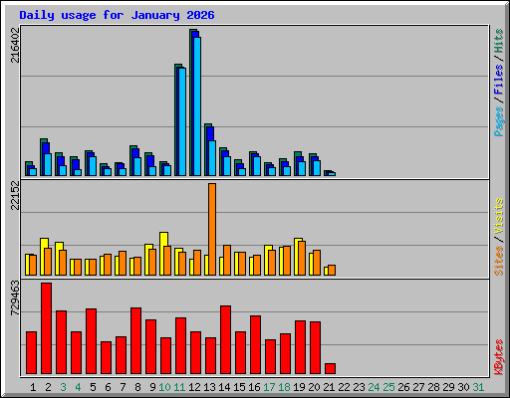This screenshot has width=510, height=398.
Task: Click weekend day 11 label
Action: tap(179, 387)
